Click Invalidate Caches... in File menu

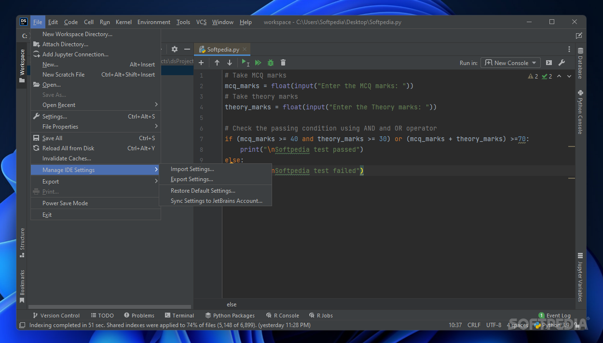point(96,158)
